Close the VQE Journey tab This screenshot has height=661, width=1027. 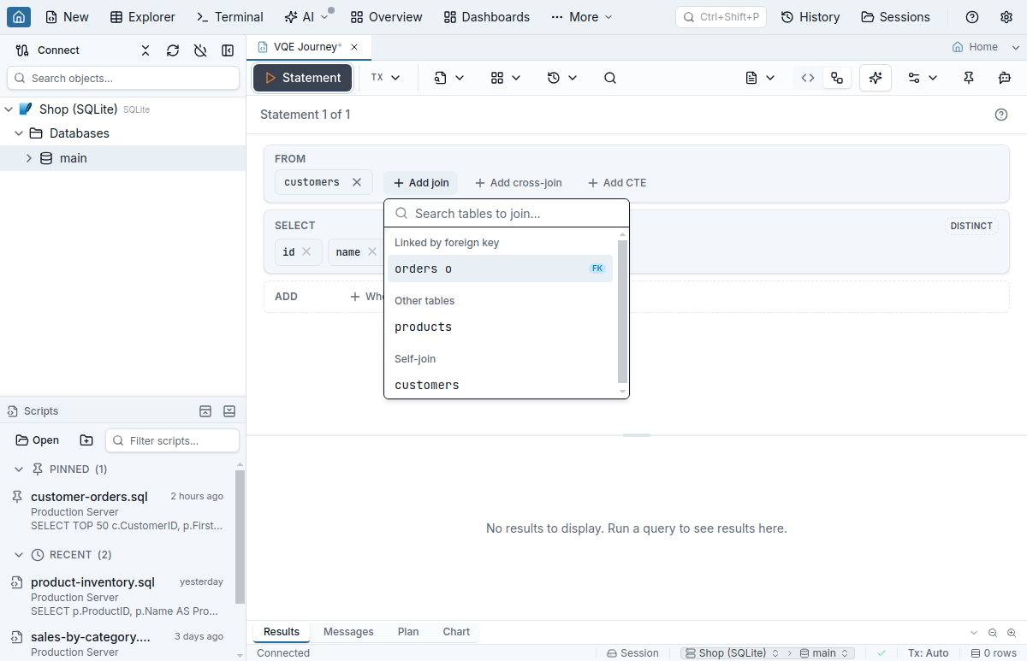pos(354,47)
